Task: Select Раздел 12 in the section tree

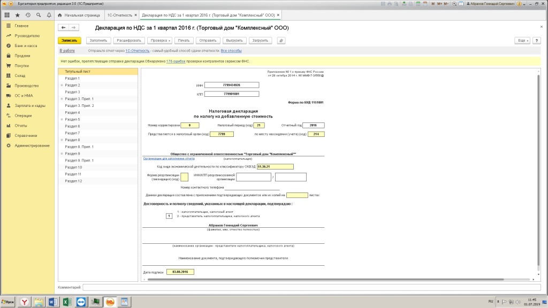Action: pos(98,181)
